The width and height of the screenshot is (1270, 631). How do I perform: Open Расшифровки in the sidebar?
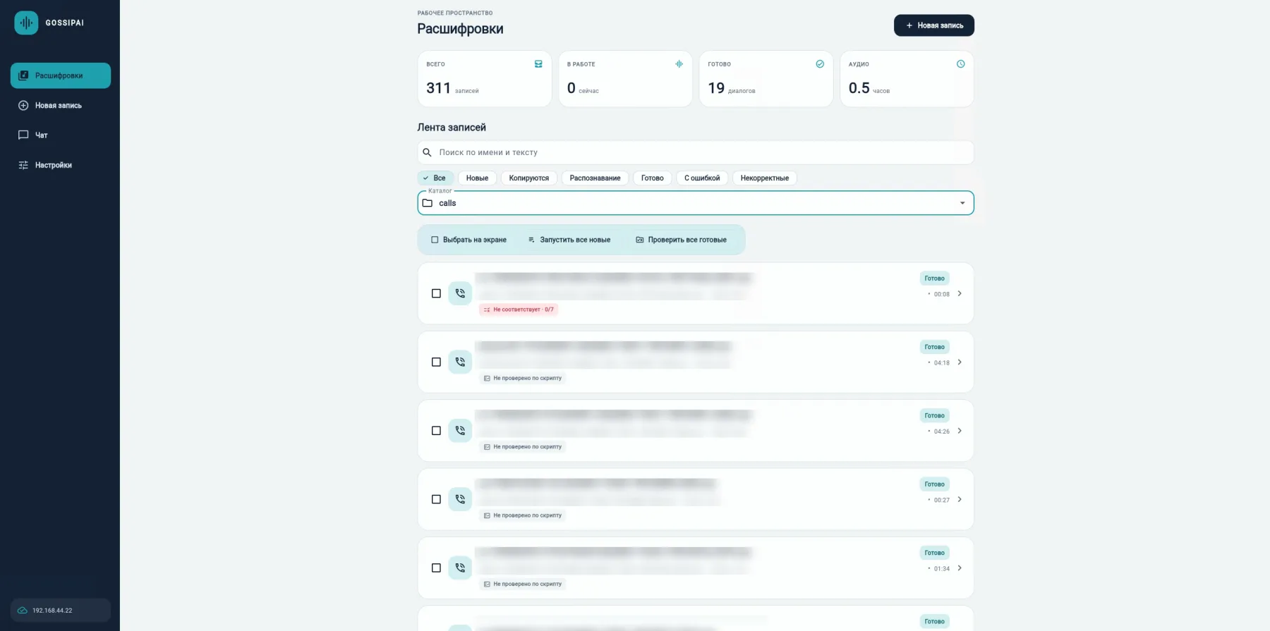point(61,75)
